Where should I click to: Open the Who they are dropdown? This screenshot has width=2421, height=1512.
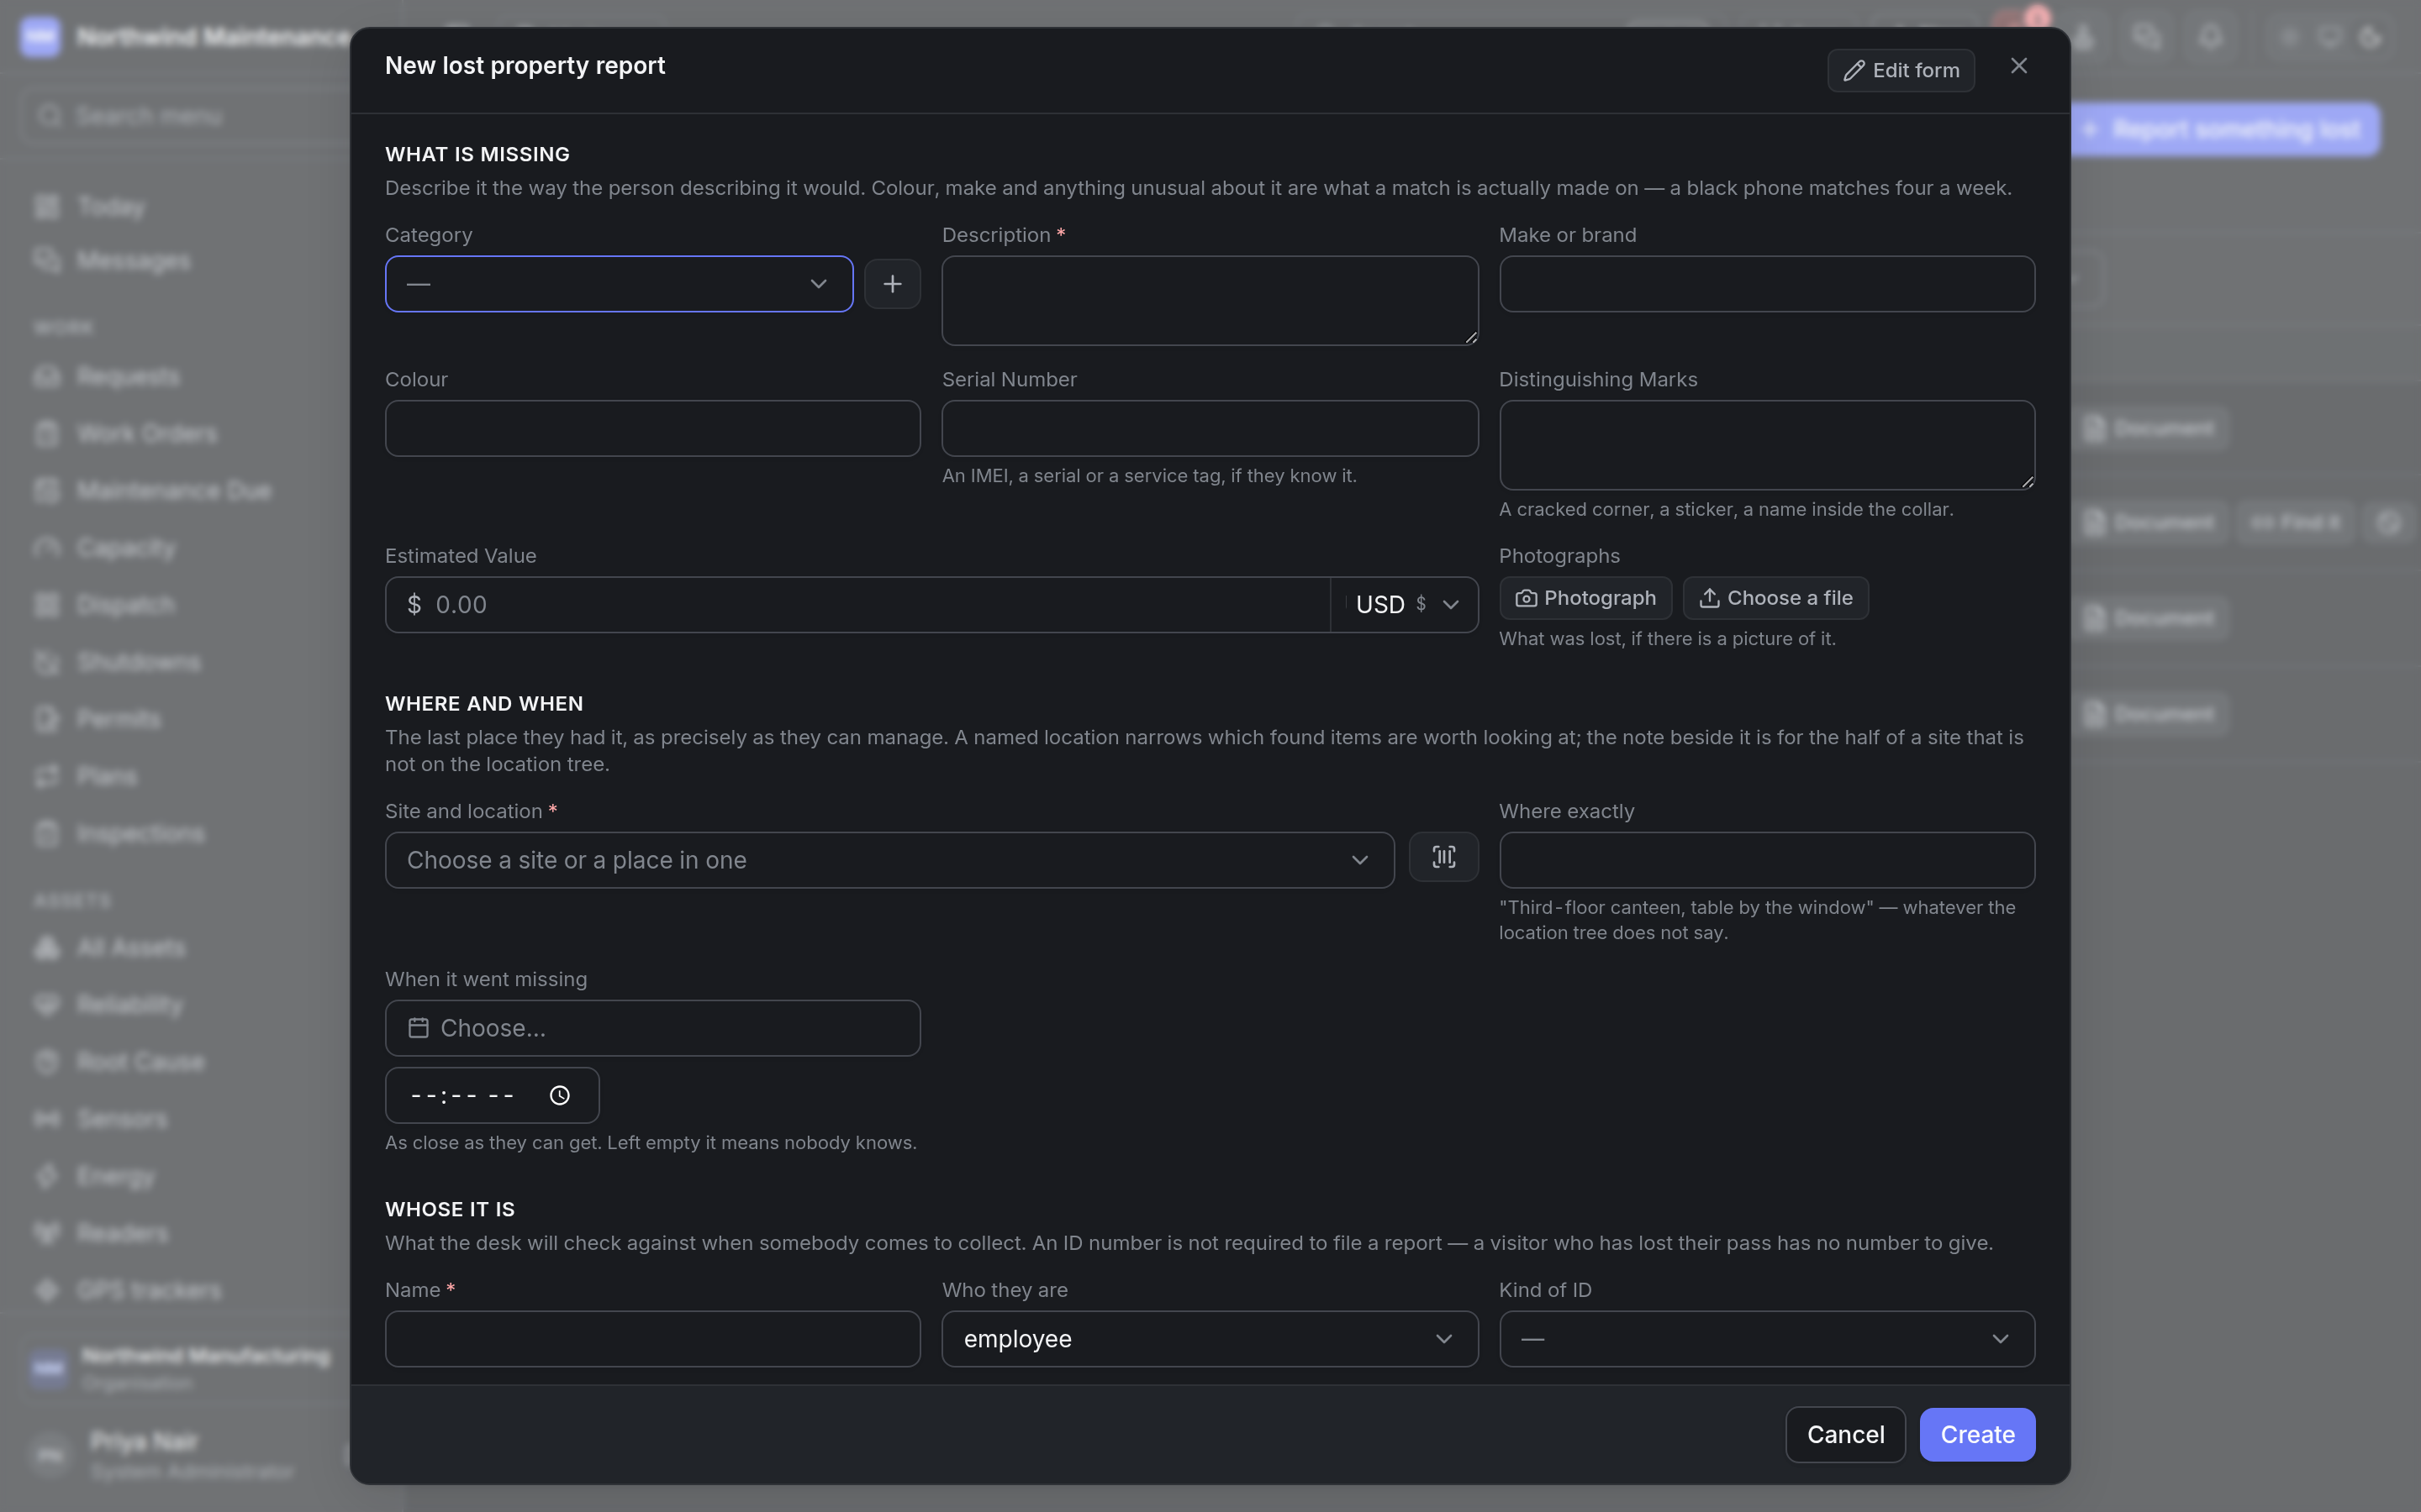coord(1209,1339)
